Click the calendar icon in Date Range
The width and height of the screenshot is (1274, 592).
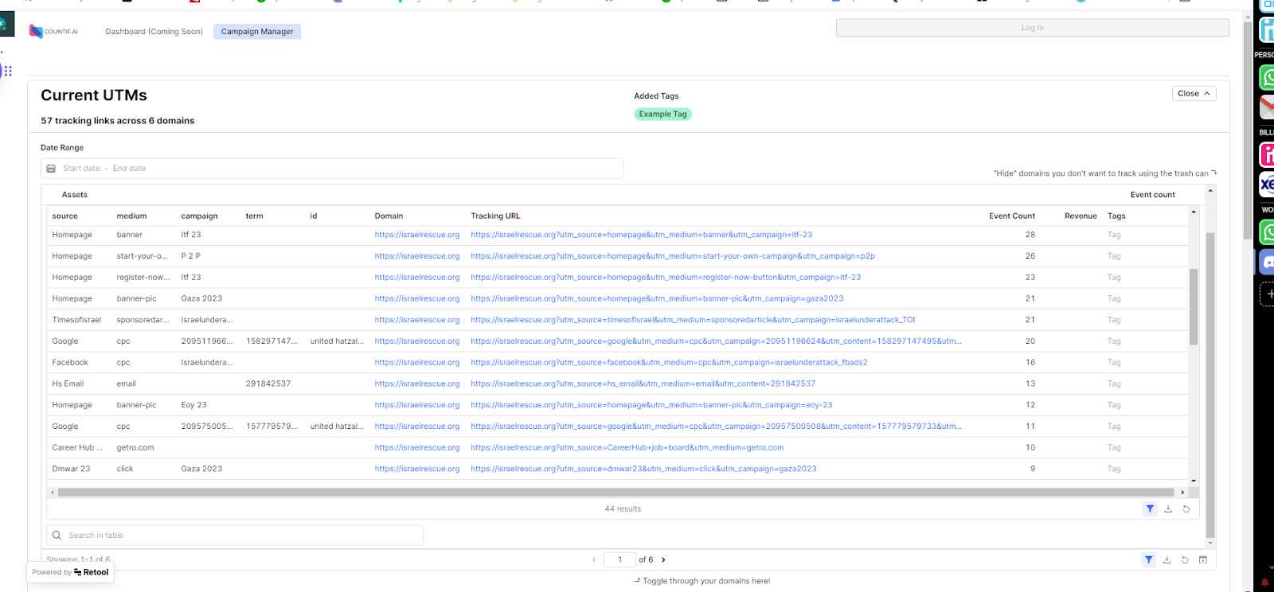point(51,169)
